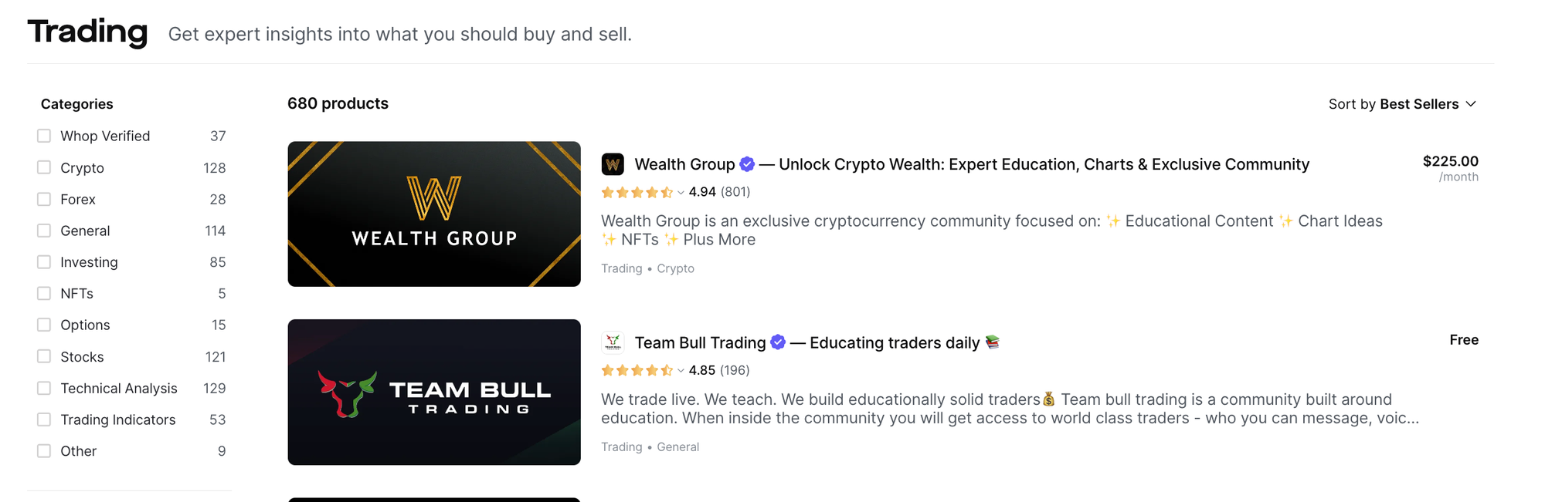Click the star rating of Wealth Group

637,192
